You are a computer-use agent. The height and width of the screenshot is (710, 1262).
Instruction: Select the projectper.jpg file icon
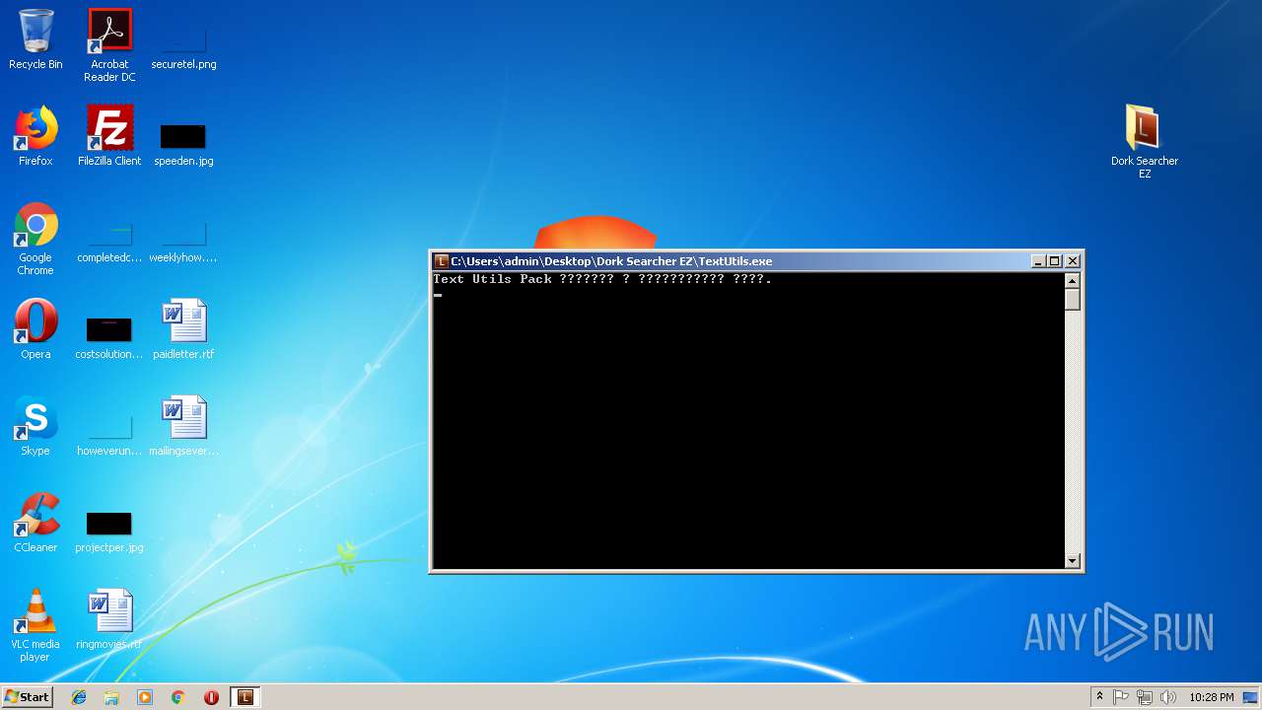coord(109,532)
